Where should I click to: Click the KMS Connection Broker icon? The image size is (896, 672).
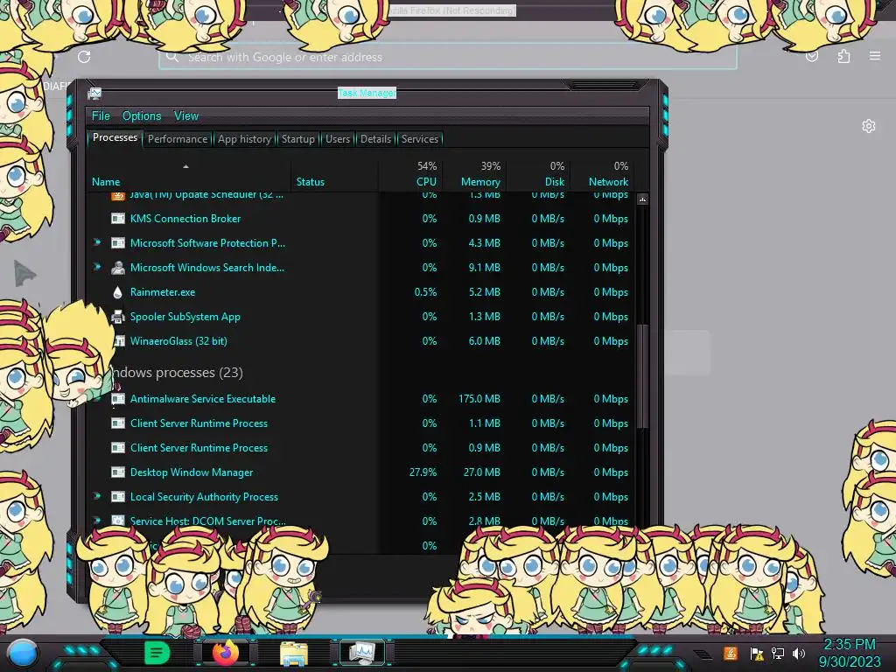[118, 218]
